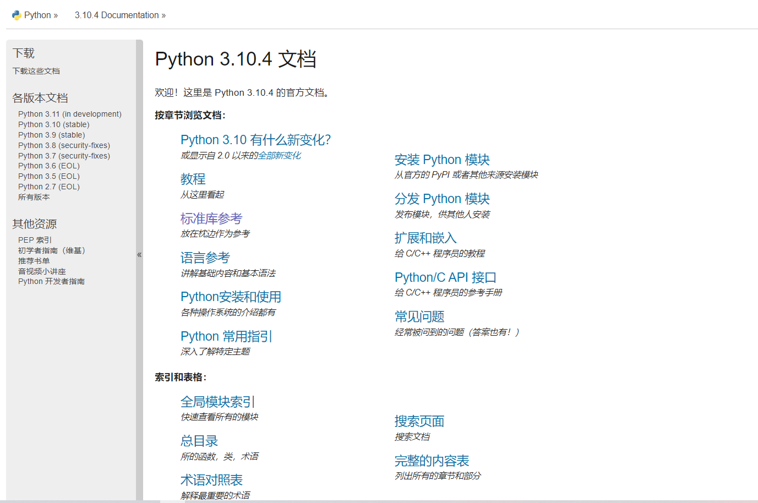Image resolution: width=758 pixels, height=503 pixels.
Task: Open 全局模块索引 link
Action: tap(218, 402)
